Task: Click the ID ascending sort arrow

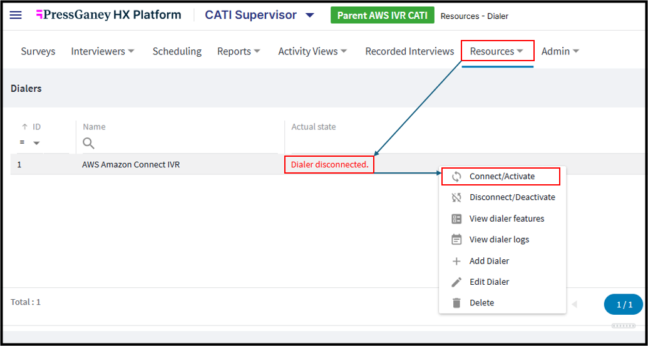Action: coord(24,127)
